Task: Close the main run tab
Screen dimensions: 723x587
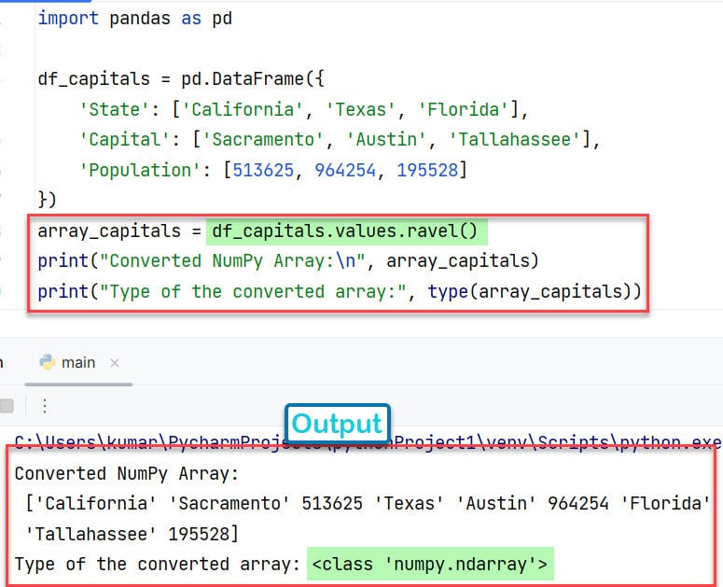Action: tap(115, 363)
